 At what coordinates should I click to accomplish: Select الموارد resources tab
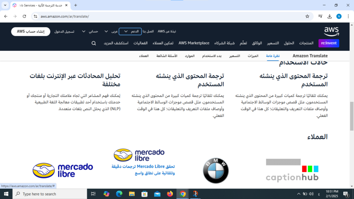pyautogui.click(x=190, y=56)
